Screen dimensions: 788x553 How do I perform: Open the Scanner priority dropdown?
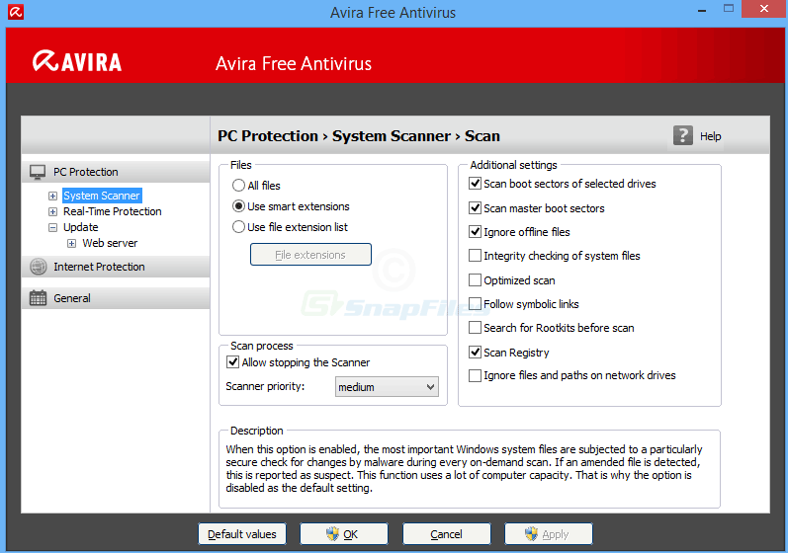(387, 387)
